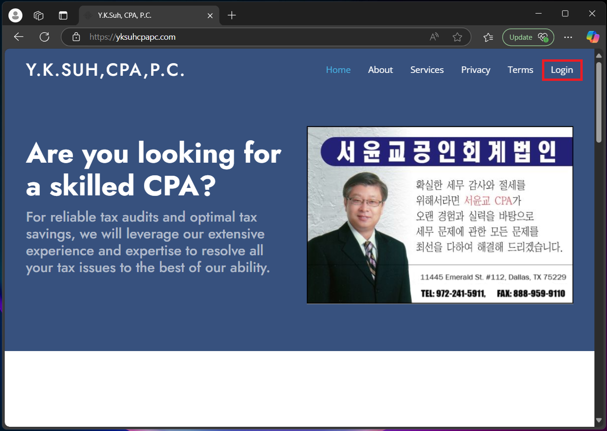
Task: Open the browser profile avatar
Action: point(15,15)
